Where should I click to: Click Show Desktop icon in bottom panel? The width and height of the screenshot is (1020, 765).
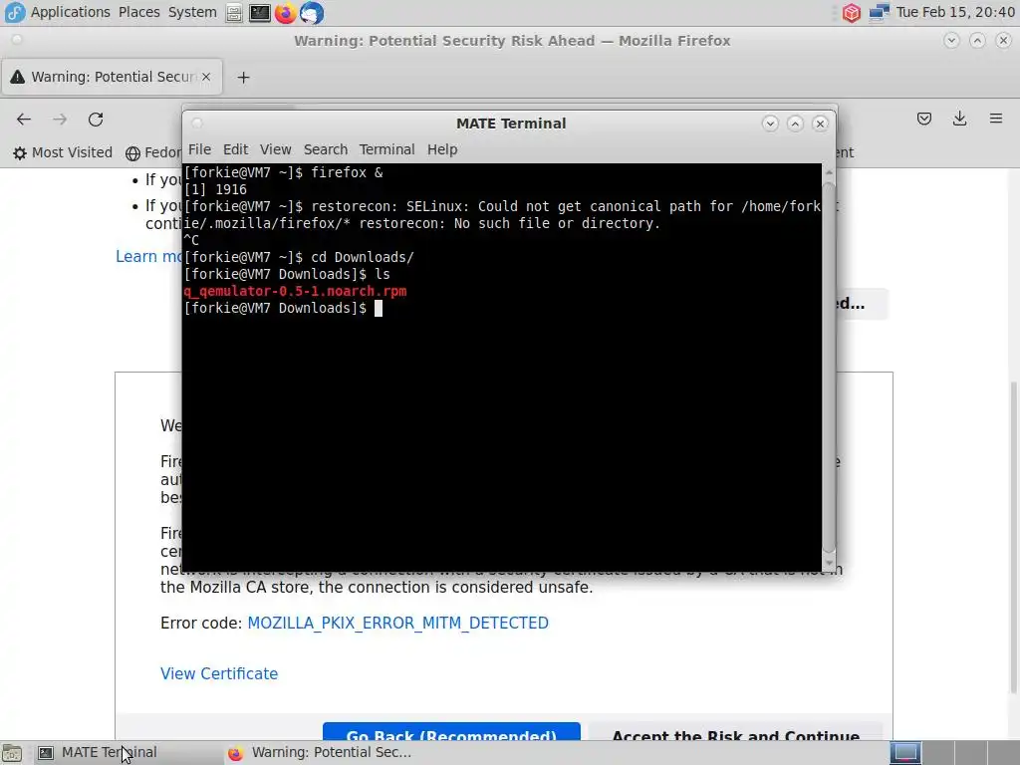(12, 753)
